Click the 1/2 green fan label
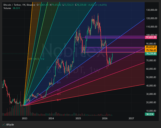Image resolution: width=161 pixels, height=128 pixels. pos(42,59)
